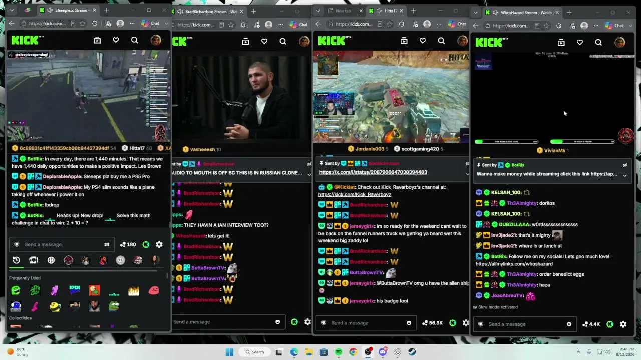The height and width of the screenshot is (360, 641).
Task: Open the profile avatar in the Sleeepless window
Action: coord(156,40)
